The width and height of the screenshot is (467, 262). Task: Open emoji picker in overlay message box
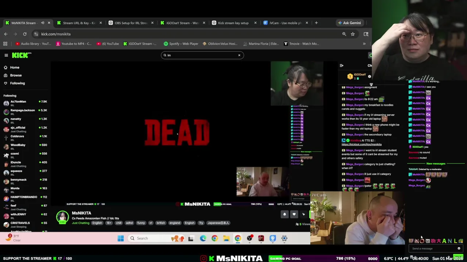pyautogui.click(x=459, y=249)
